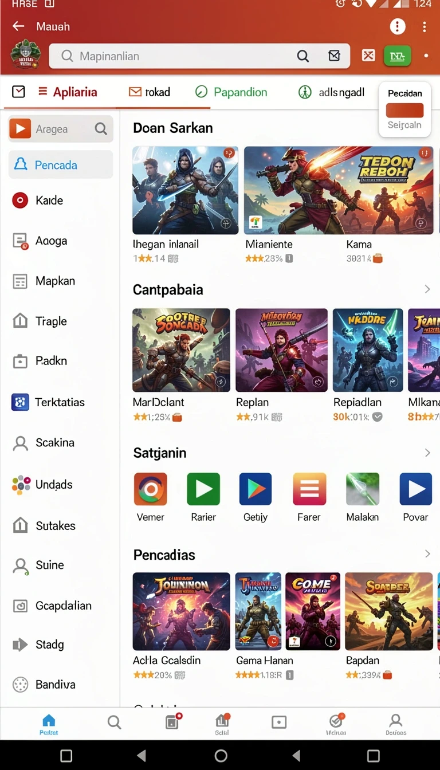Expand the Pencadias section arrow

click(427, 554)
